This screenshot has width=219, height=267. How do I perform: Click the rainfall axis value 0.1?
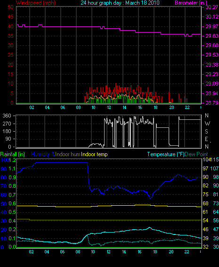click(12, 238)
